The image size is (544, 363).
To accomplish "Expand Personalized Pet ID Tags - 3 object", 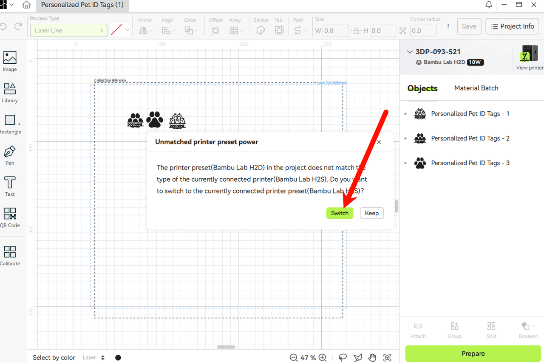I will tap(405, 163).
